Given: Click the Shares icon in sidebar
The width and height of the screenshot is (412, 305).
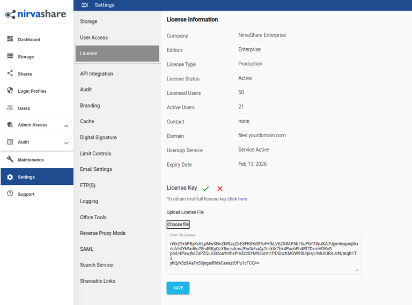Looking at the screenshot, I should (10, 73).
